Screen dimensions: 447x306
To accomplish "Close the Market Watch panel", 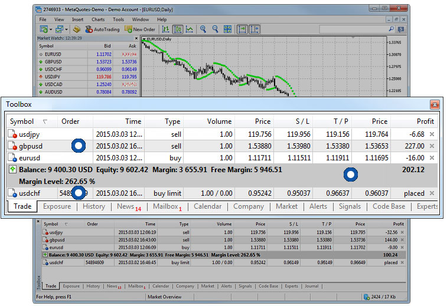I will [x=136, y=38].
